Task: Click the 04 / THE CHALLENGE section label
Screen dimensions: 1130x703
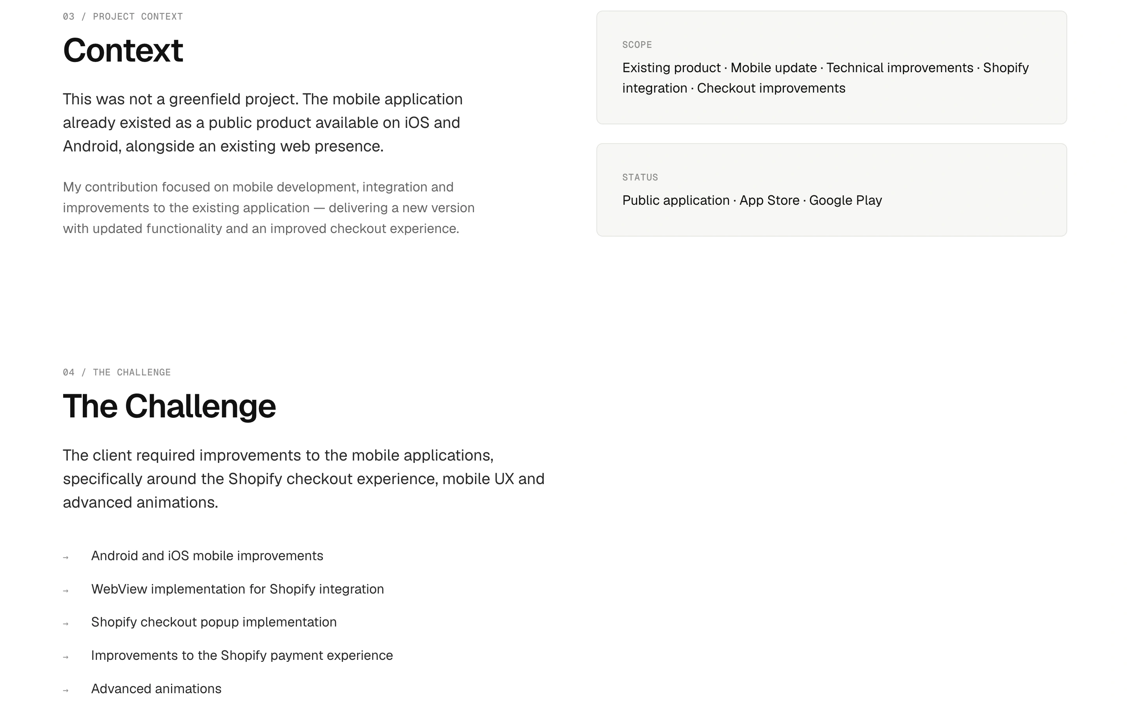Action: [117, 372]
